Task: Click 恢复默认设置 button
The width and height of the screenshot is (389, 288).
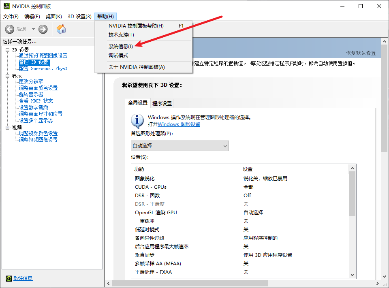Action: tap(361, 53)
